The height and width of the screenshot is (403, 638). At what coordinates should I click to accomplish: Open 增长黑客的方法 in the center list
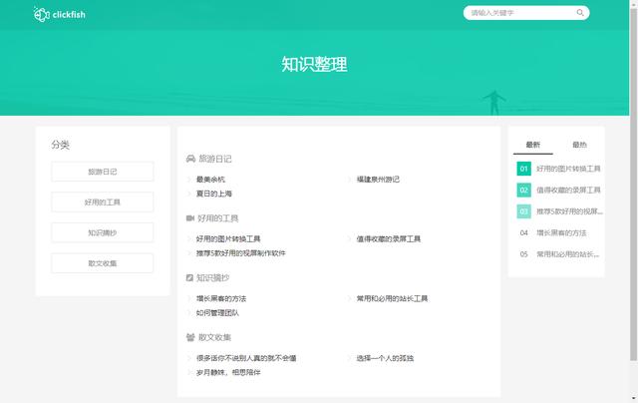click(221, 298)
